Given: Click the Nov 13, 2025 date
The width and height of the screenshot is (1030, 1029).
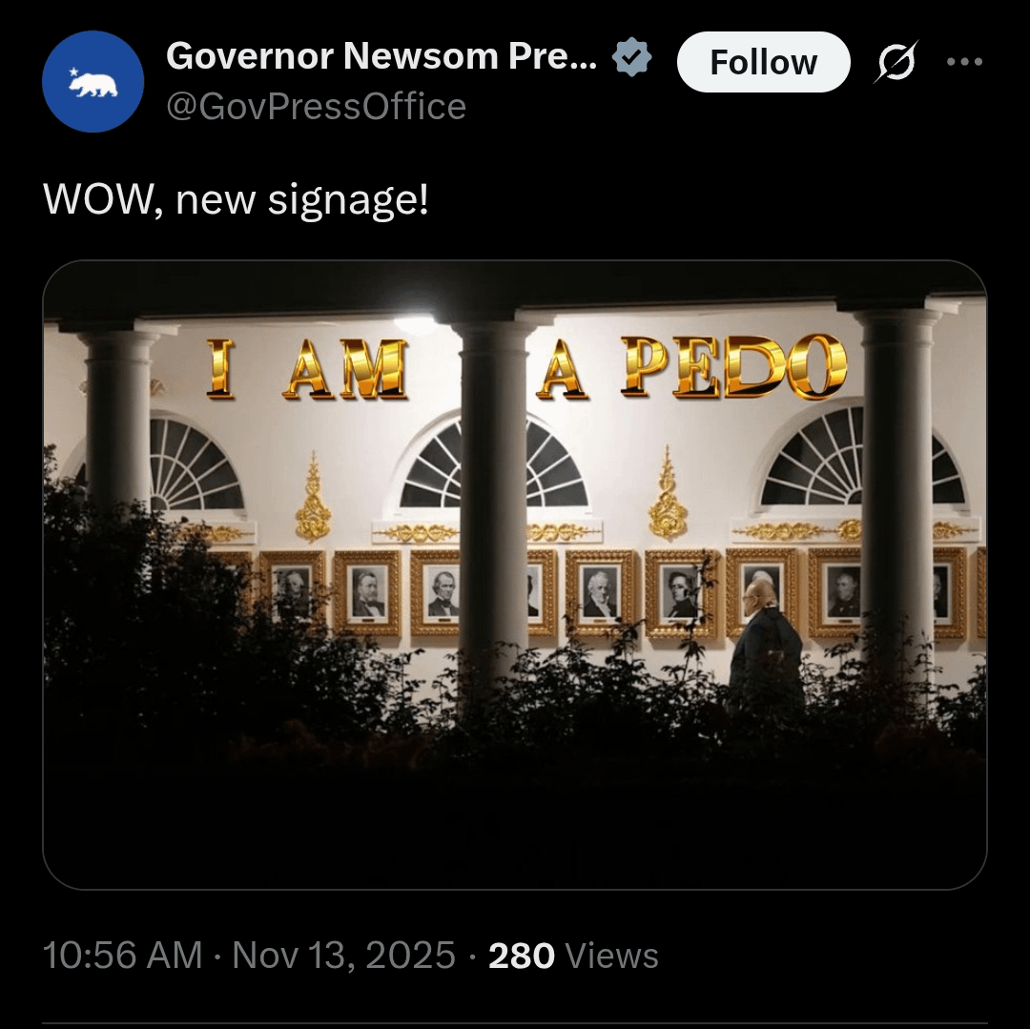Looking at the screenshot, I should 343,956.
